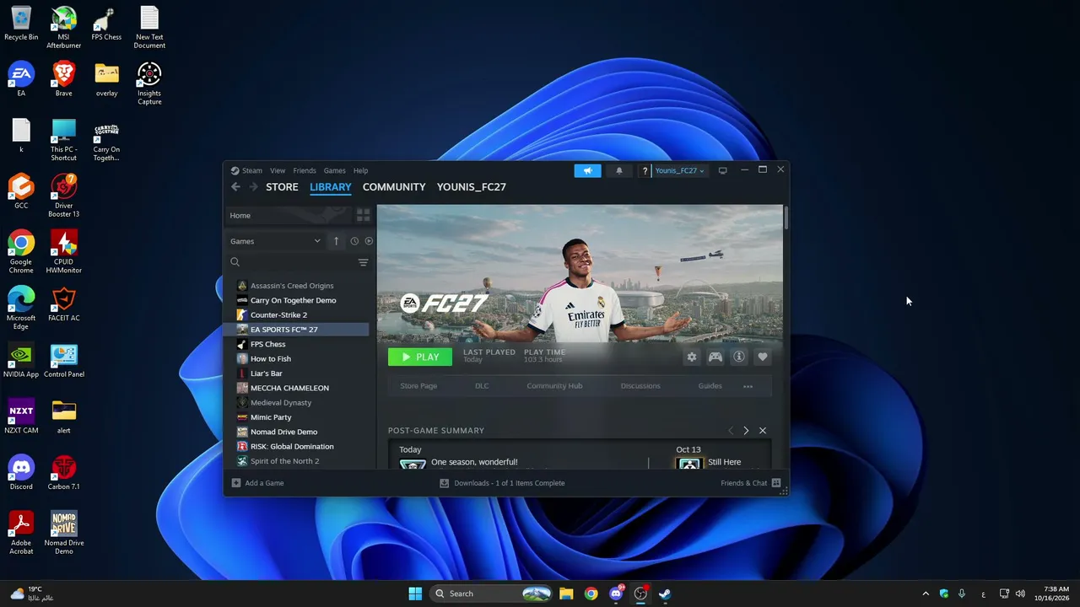The width and height of the screenshot is (1080, 607).
Task: Open the Steam announcements megaphone button
Action: (588, 170)
